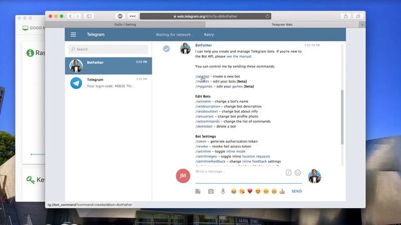Click the SEND button
This screenshot has width=401, height=225.
point(296,191)
